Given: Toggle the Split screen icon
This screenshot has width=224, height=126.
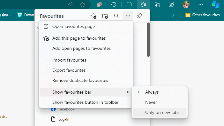Looking at the screenshot, I should point(129,4).
